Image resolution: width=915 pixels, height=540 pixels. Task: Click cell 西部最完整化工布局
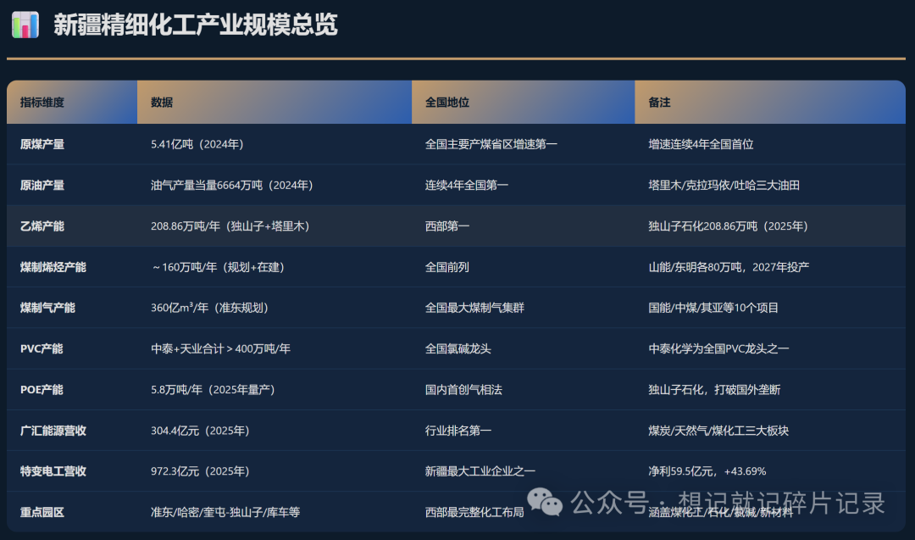coord(474,512)
